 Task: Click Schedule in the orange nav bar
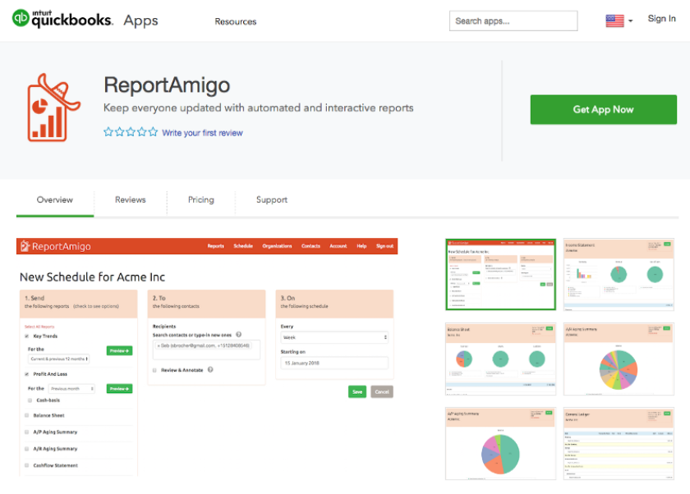pos(243,246)
